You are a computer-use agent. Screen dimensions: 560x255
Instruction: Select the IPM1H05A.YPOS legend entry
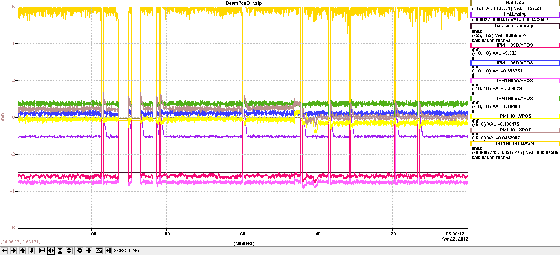coord(515,81)
